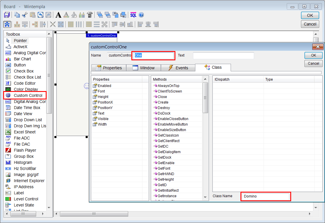Screen dimensions: 325x223
Task: Click the expand to full size icon
Action: tap(61, 24)
